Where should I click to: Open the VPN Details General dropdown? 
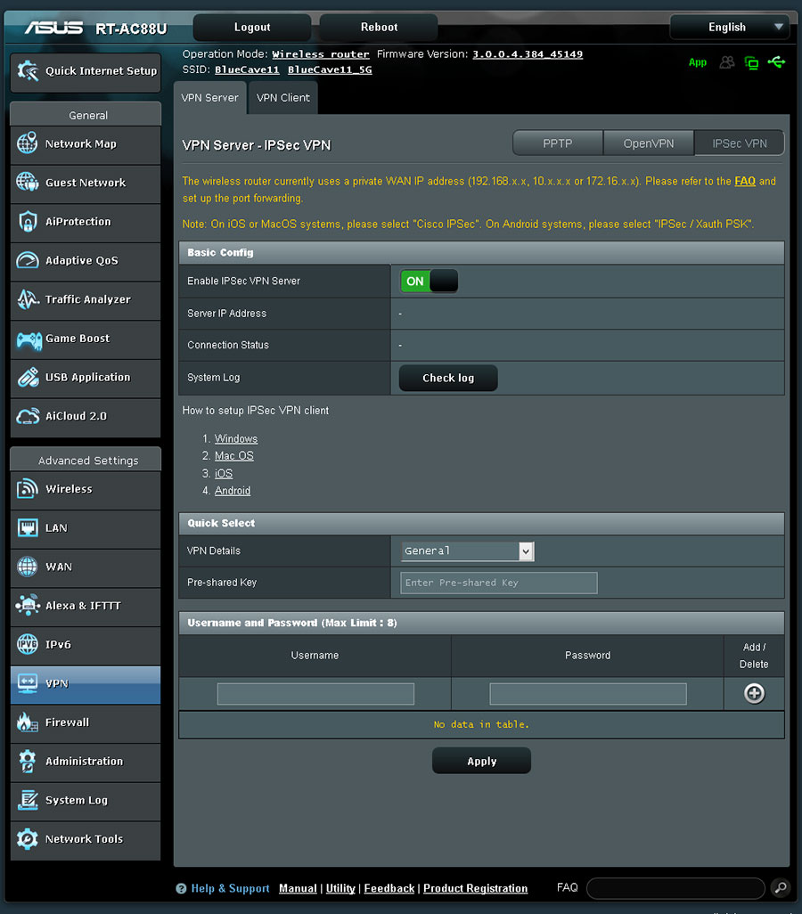467,551
